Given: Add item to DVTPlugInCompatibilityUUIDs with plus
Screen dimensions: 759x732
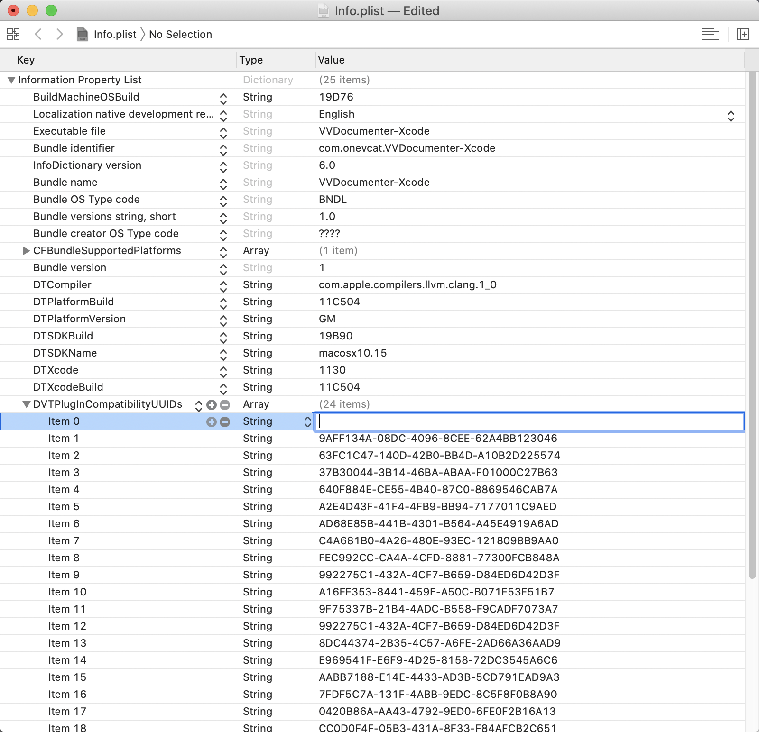Looking at the screenshot, I should point(212,405).
